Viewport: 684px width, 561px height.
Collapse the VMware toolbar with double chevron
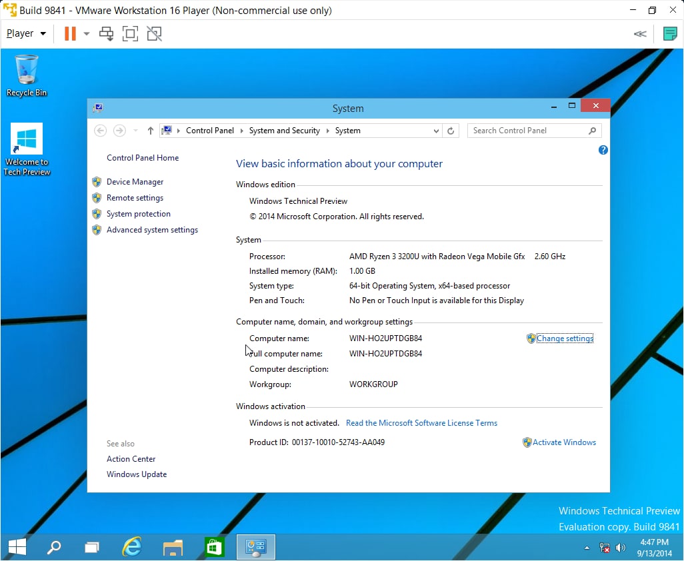[640, 33]
